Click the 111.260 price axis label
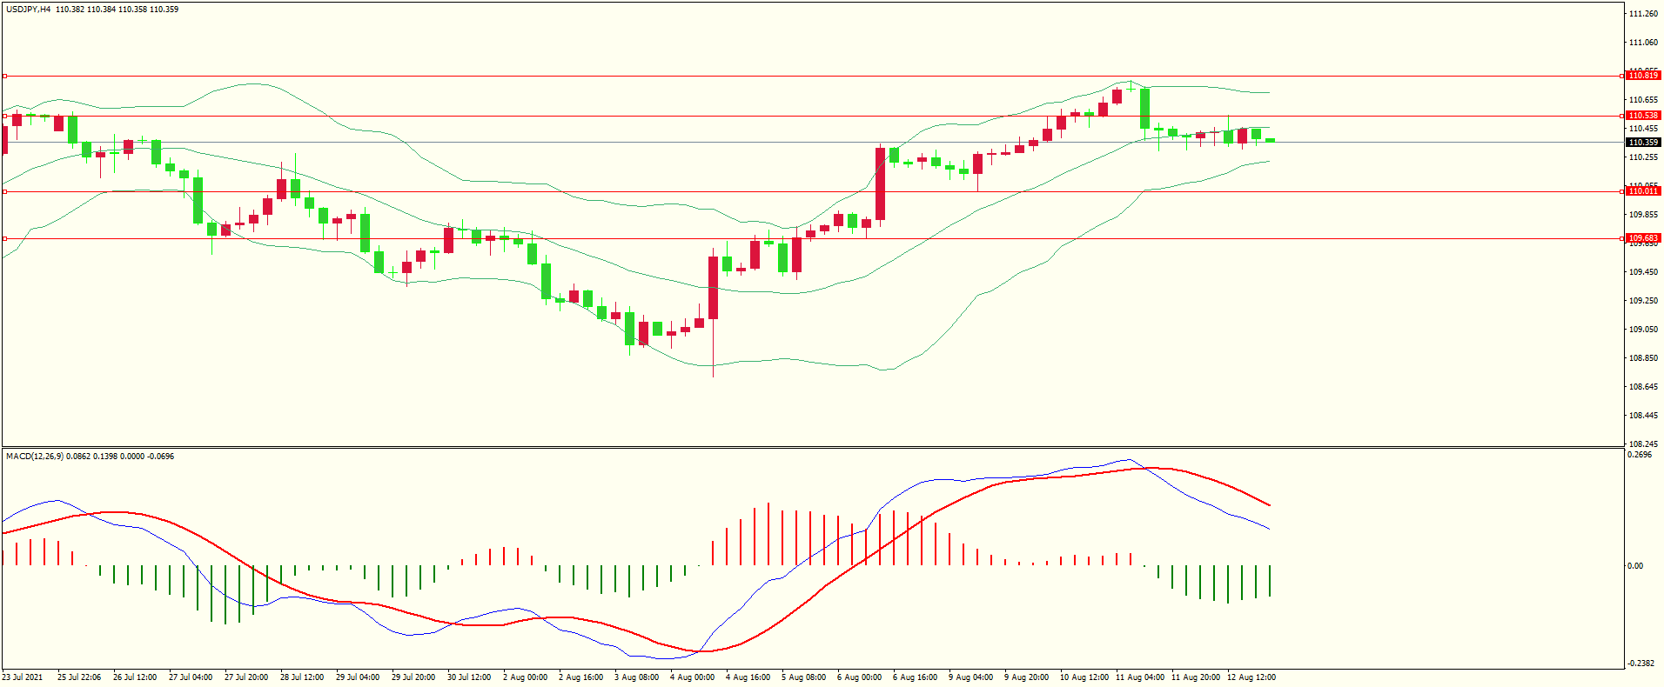The height and width of the screenshot is (687, 1664). [x=1643, y=14]
